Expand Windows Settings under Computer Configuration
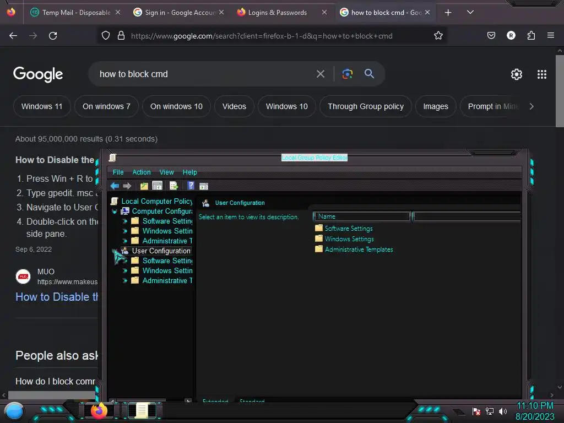 tap(125, 231)
